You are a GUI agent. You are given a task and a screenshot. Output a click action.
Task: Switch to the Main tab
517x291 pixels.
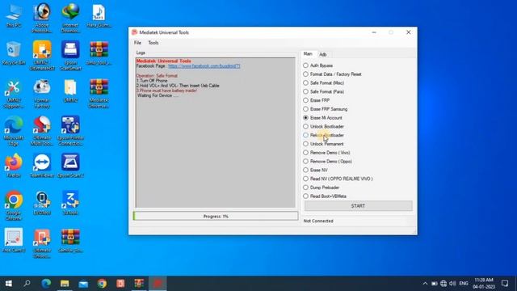coord(308,54)
